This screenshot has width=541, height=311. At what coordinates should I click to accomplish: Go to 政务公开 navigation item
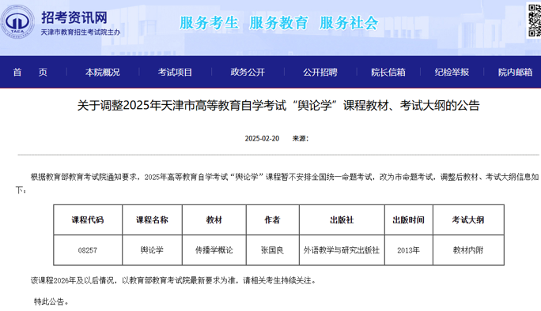point(248,72)
